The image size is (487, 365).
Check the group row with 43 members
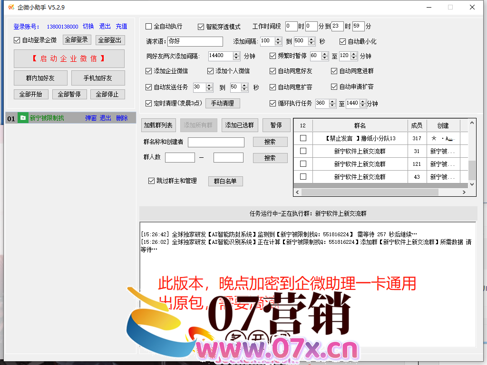point(303,177)
